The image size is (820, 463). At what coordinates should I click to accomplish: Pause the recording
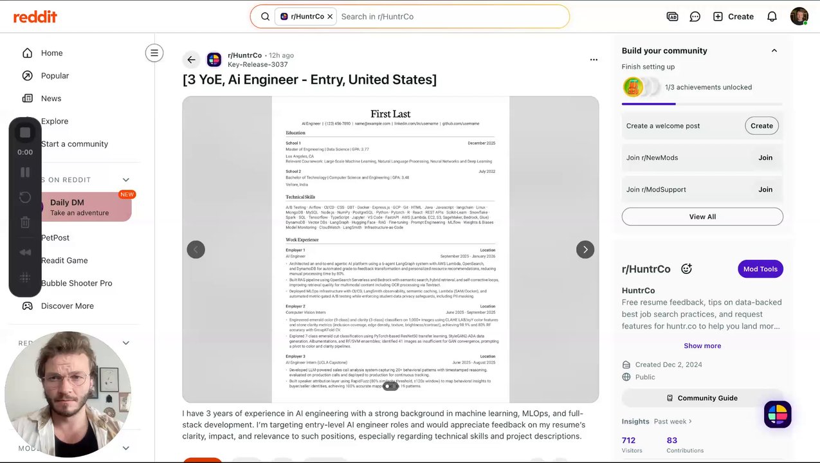[25, 172]
